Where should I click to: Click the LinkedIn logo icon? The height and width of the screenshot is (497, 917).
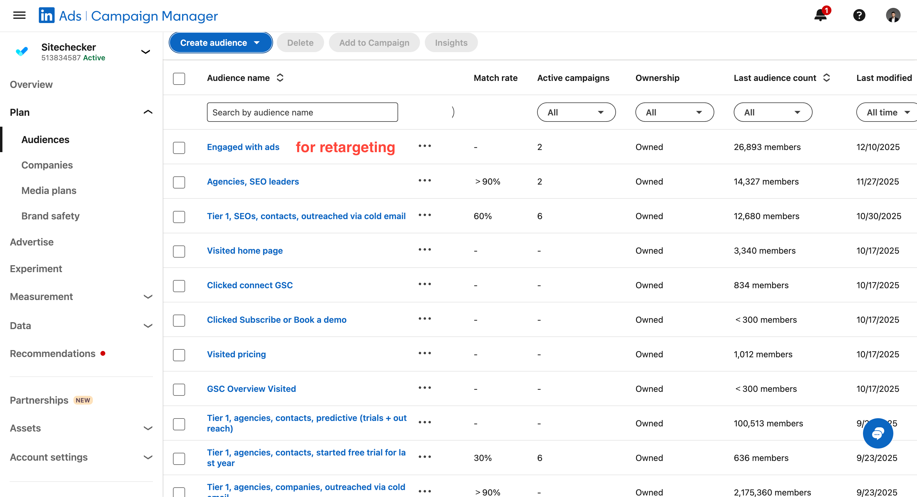47,15
